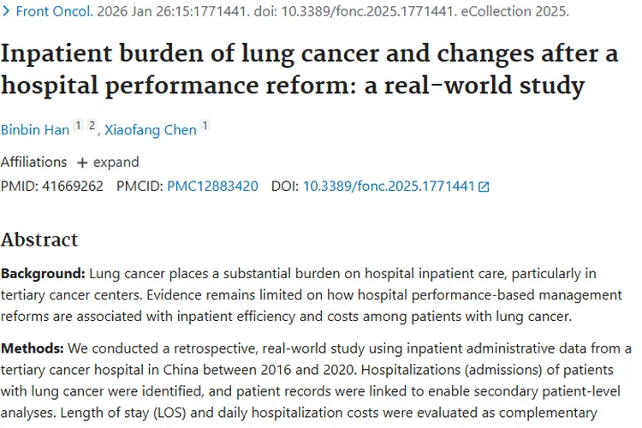The height and width of the screenshot is (428, 642).
Task: Click the Affiliations label text
Action: (x=33, y=163)
